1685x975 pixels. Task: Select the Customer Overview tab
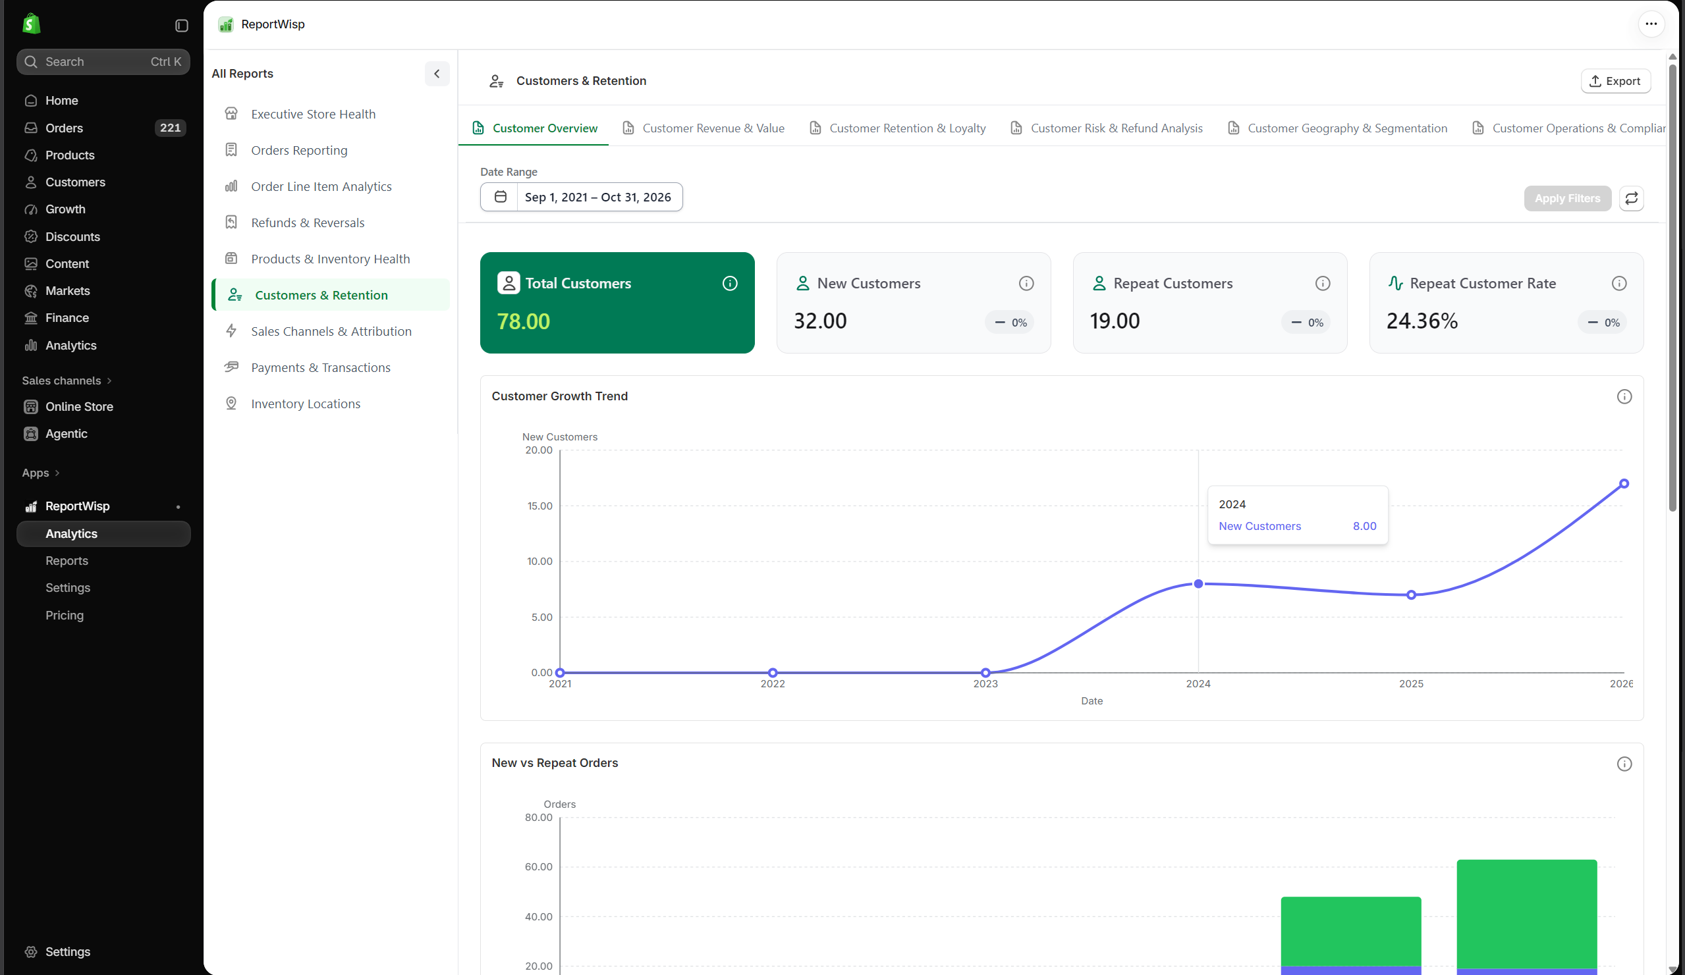[x=534, y=128]
